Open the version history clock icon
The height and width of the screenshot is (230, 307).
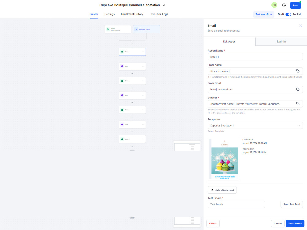[284, 5]
